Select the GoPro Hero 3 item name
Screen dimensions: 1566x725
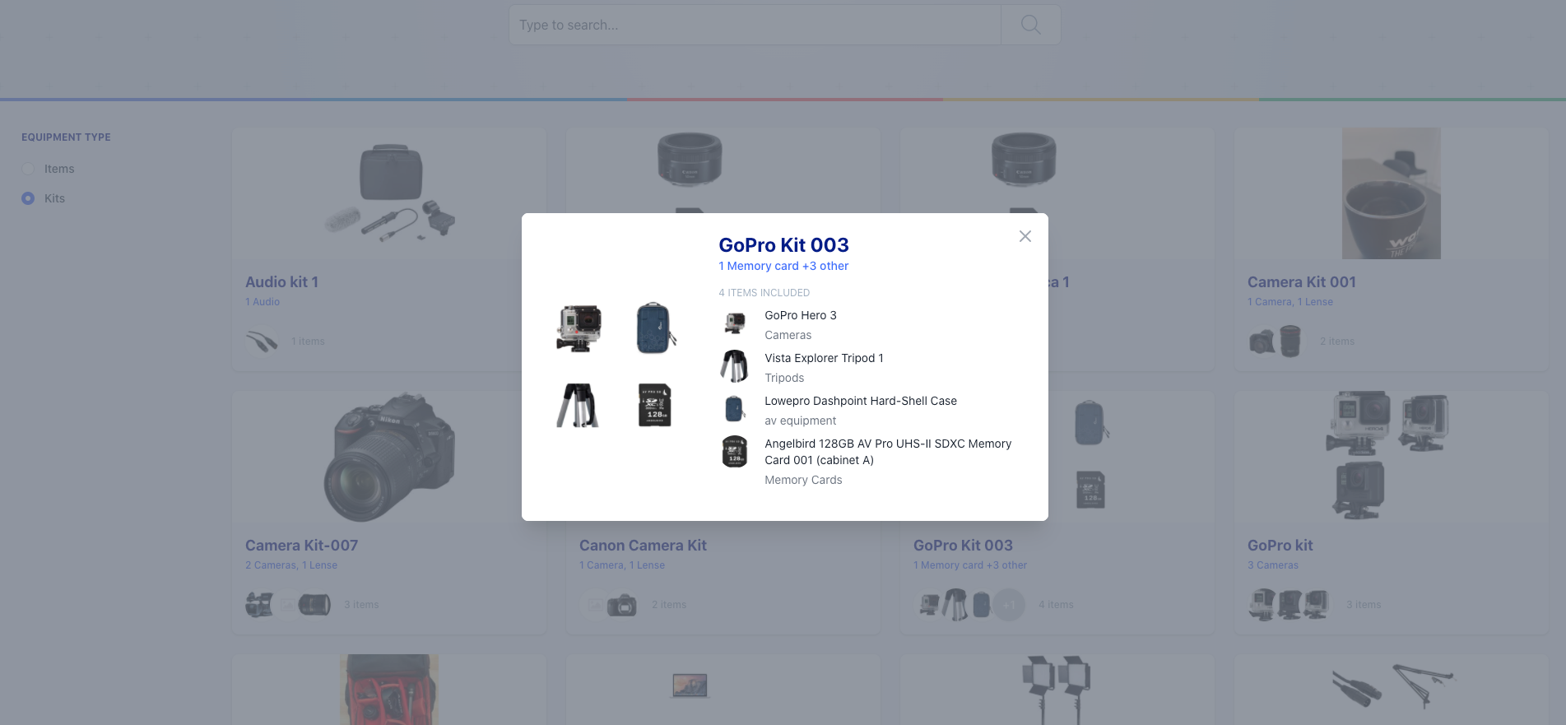coord(801,315)
